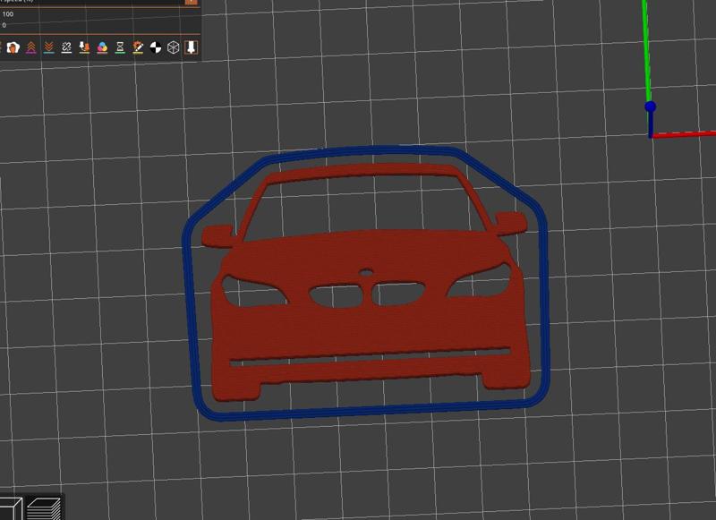Open the orange dropdown on the Speed panel

(190, 4)
